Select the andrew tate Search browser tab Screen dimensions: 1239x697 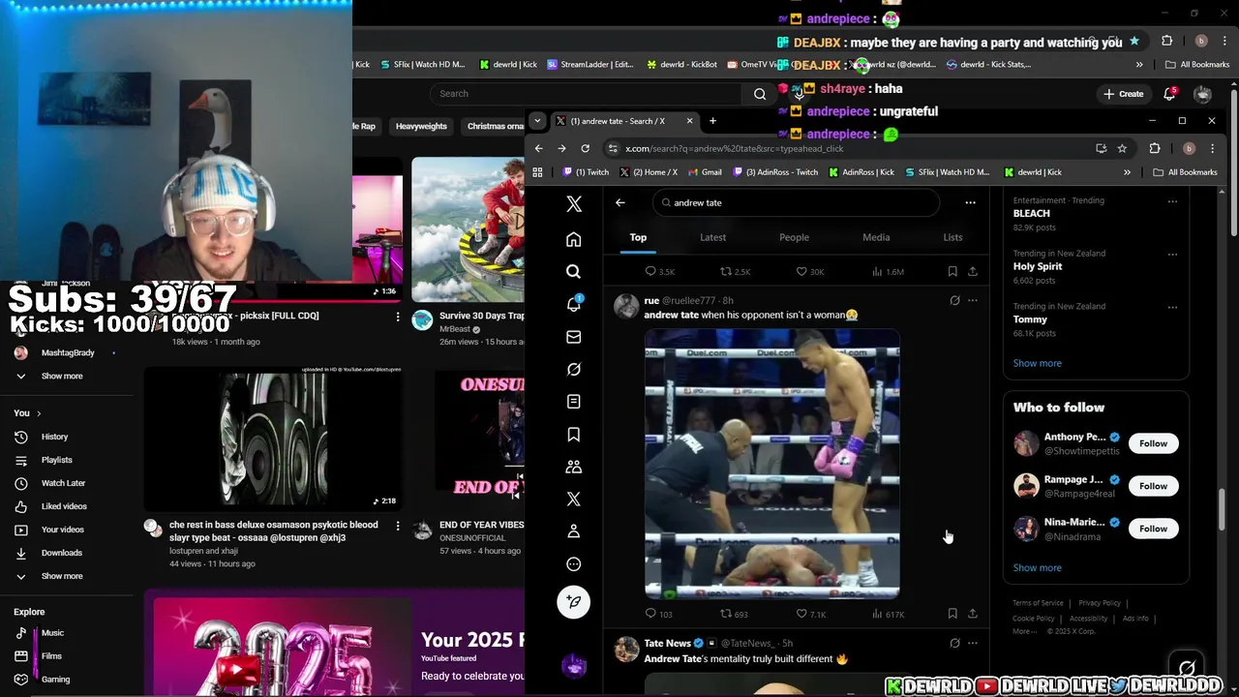(624, 121)
